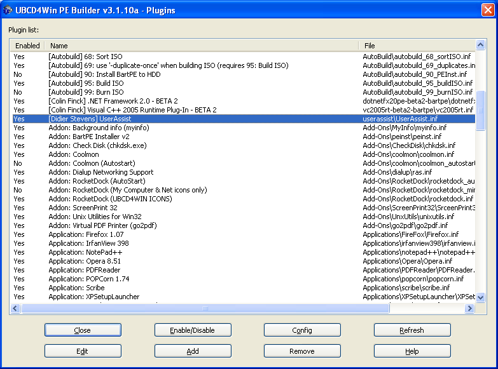This screenshot has height=369, width=498.
Task: Select 'Application: NotePad++' row
Action: [244, 252]
